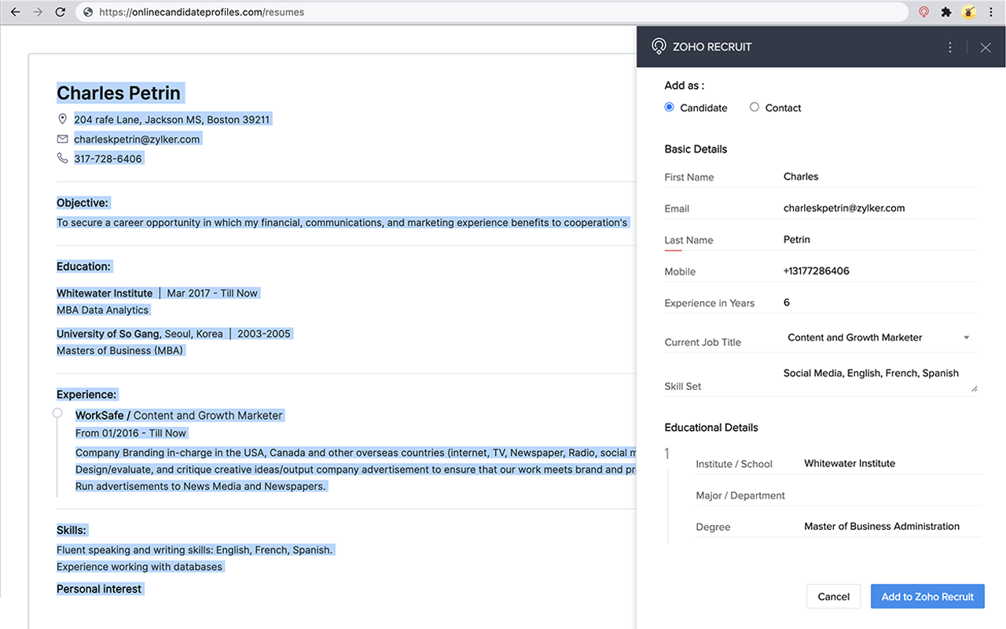Select the Candidate radio button

pos(669,107)
